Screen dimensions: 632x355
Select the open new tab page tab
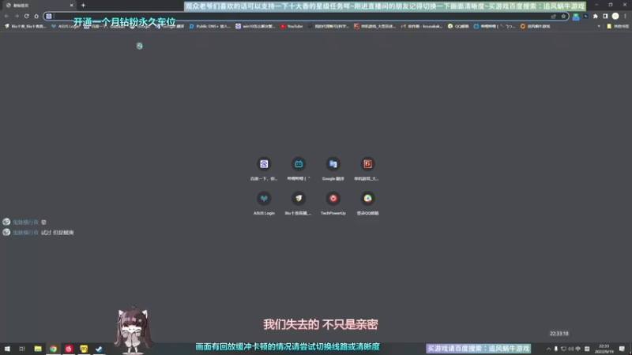tap(38, 6)
